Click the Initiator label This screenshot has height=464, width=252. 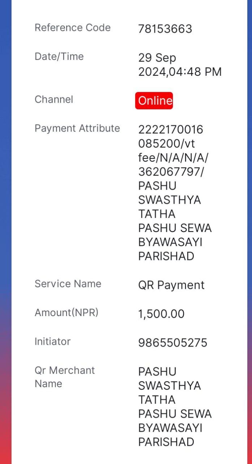[52, 341]
